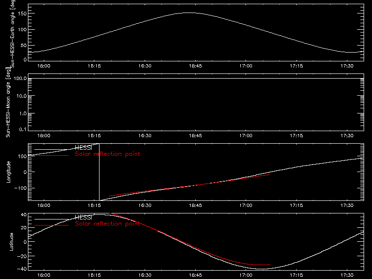Click red legend line sample in Longitude plot
The image size is (372, 279).
tap(52, 156)
